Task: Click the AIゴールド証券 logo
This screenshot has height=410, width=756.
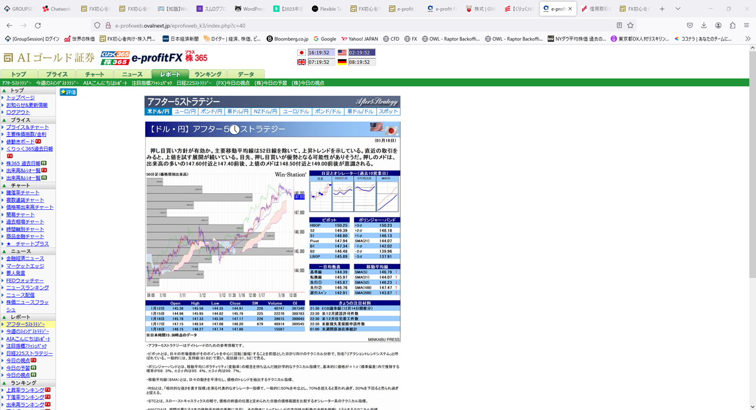Action: (x=49, y=58)
